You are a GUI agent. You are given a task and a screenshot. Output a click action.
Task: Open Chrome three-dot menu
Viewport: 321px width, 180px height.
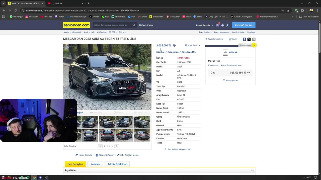317,10
